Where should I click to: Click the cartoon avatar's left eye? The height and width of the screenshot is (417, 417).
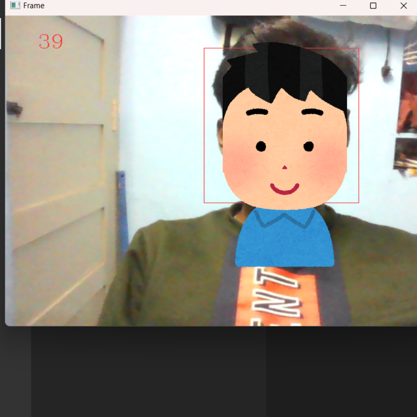click(x=261, y=147)
